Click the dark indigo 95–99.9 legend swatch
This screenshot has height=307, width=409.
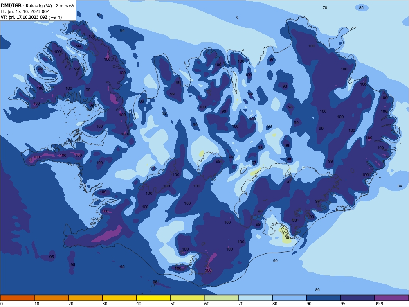tap(357, 298)
